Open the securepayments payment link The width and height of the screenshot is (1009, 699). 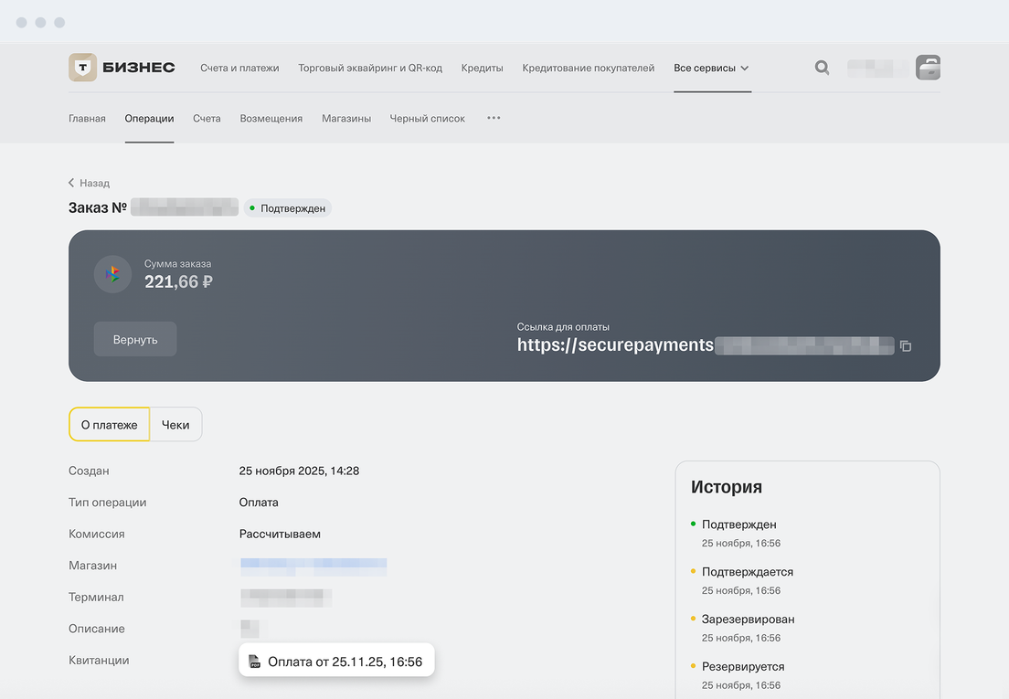(x=614, y=344)
